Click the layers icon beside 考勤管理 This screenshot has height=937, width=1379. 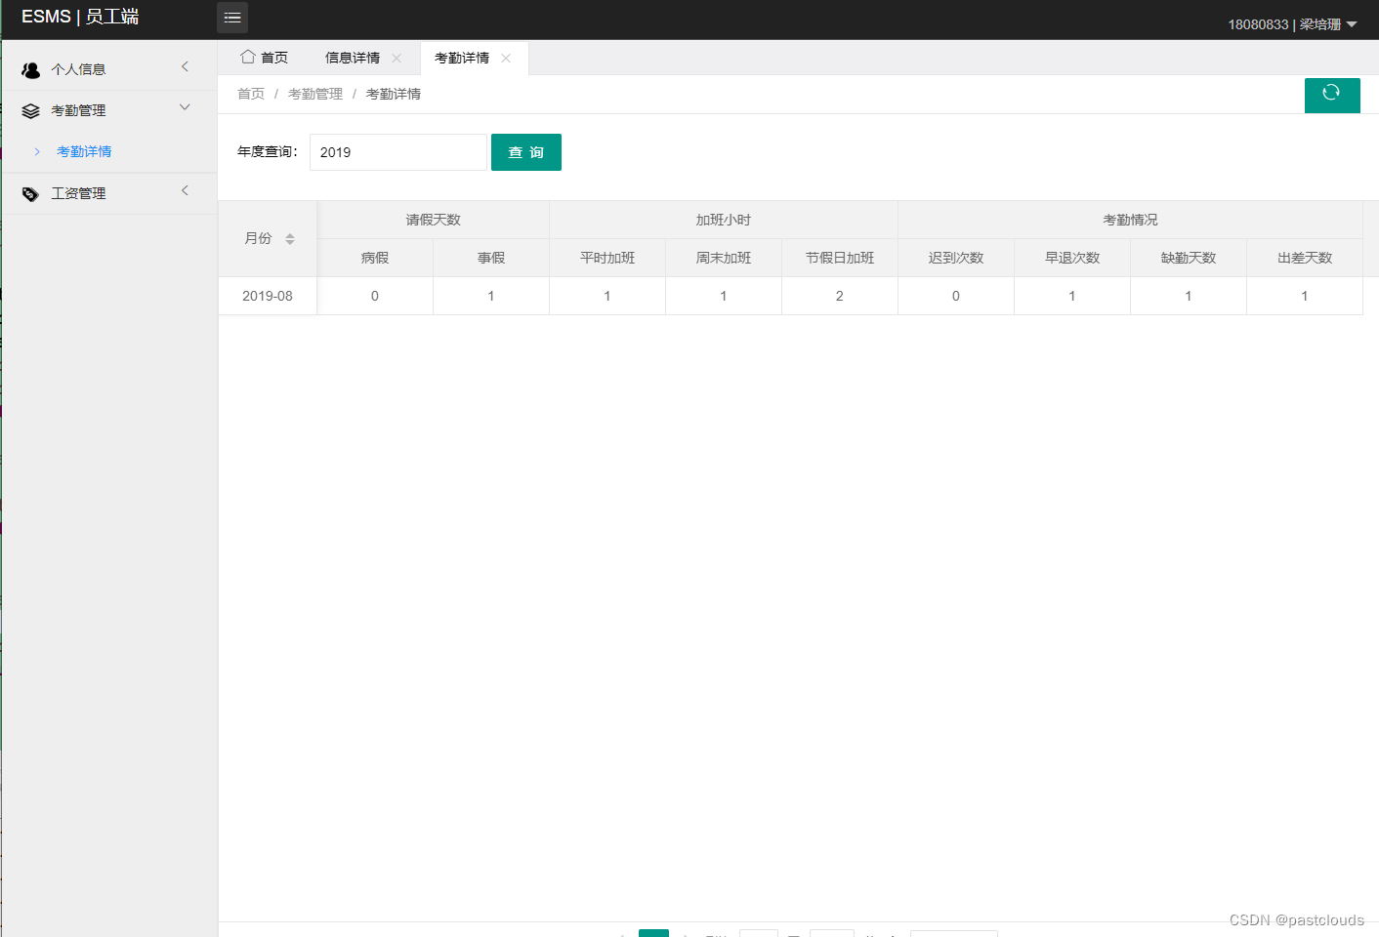click(29, 109)
